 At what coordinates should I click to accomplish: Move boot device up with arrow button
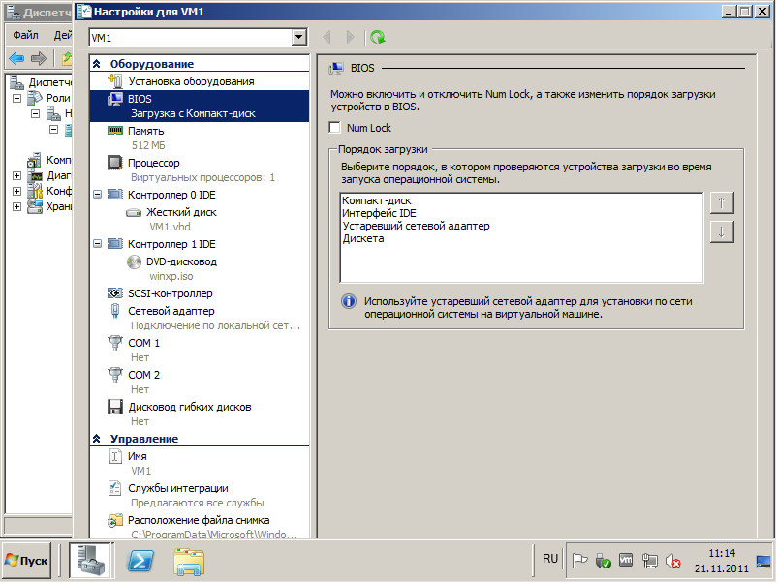[x=722, y=202]
